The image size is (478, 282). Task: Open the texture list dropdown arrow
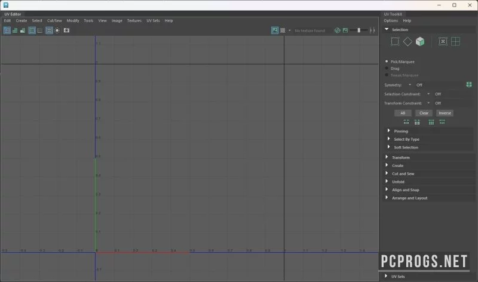290,30
